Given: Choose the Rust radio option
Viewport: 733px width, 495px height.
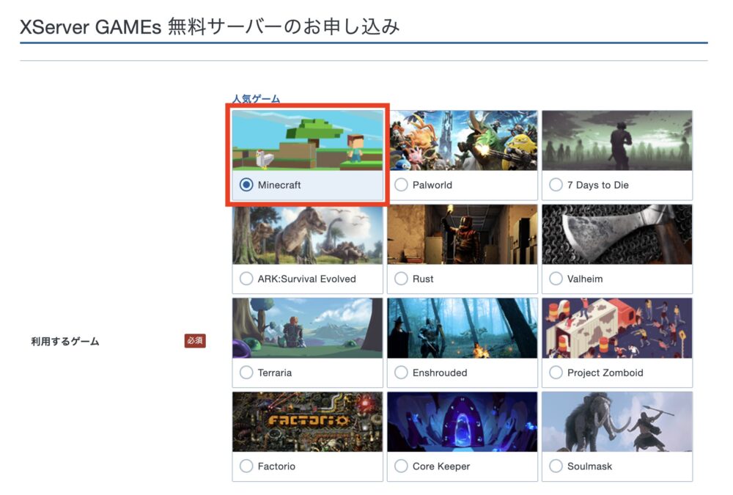Looking at the screenshot, I should pos(401,279).
